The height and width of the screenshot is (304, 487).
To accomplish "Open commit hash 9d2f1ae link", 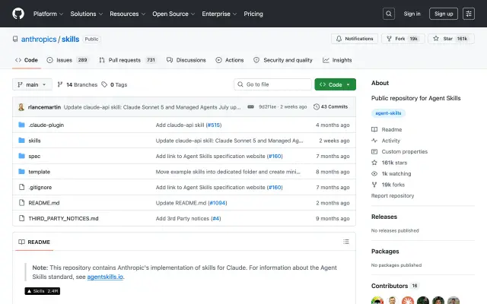I will (267, 106).
